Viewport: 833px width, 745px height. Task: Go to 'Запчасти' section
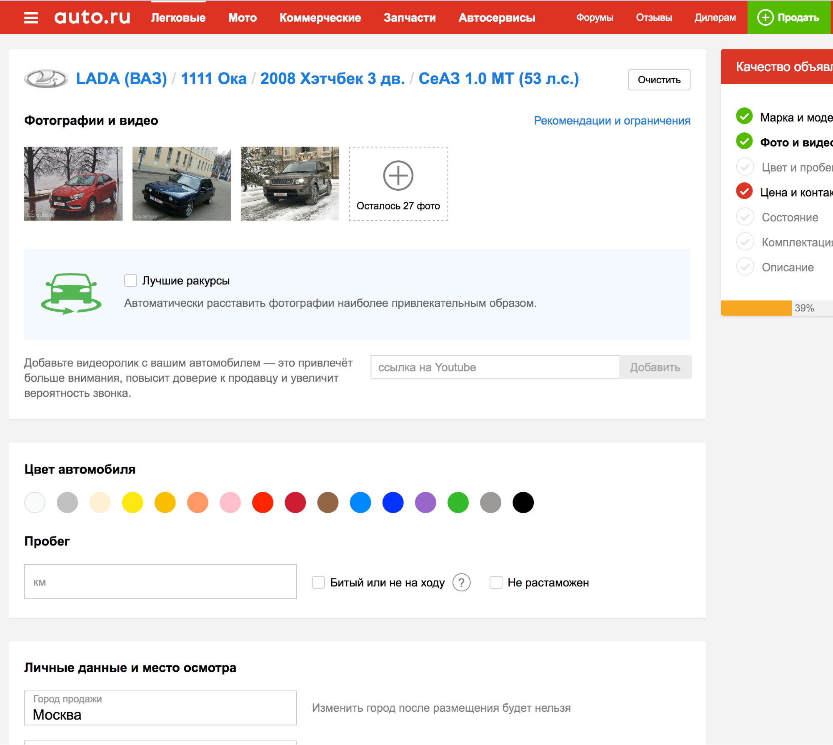click(409, 18)
